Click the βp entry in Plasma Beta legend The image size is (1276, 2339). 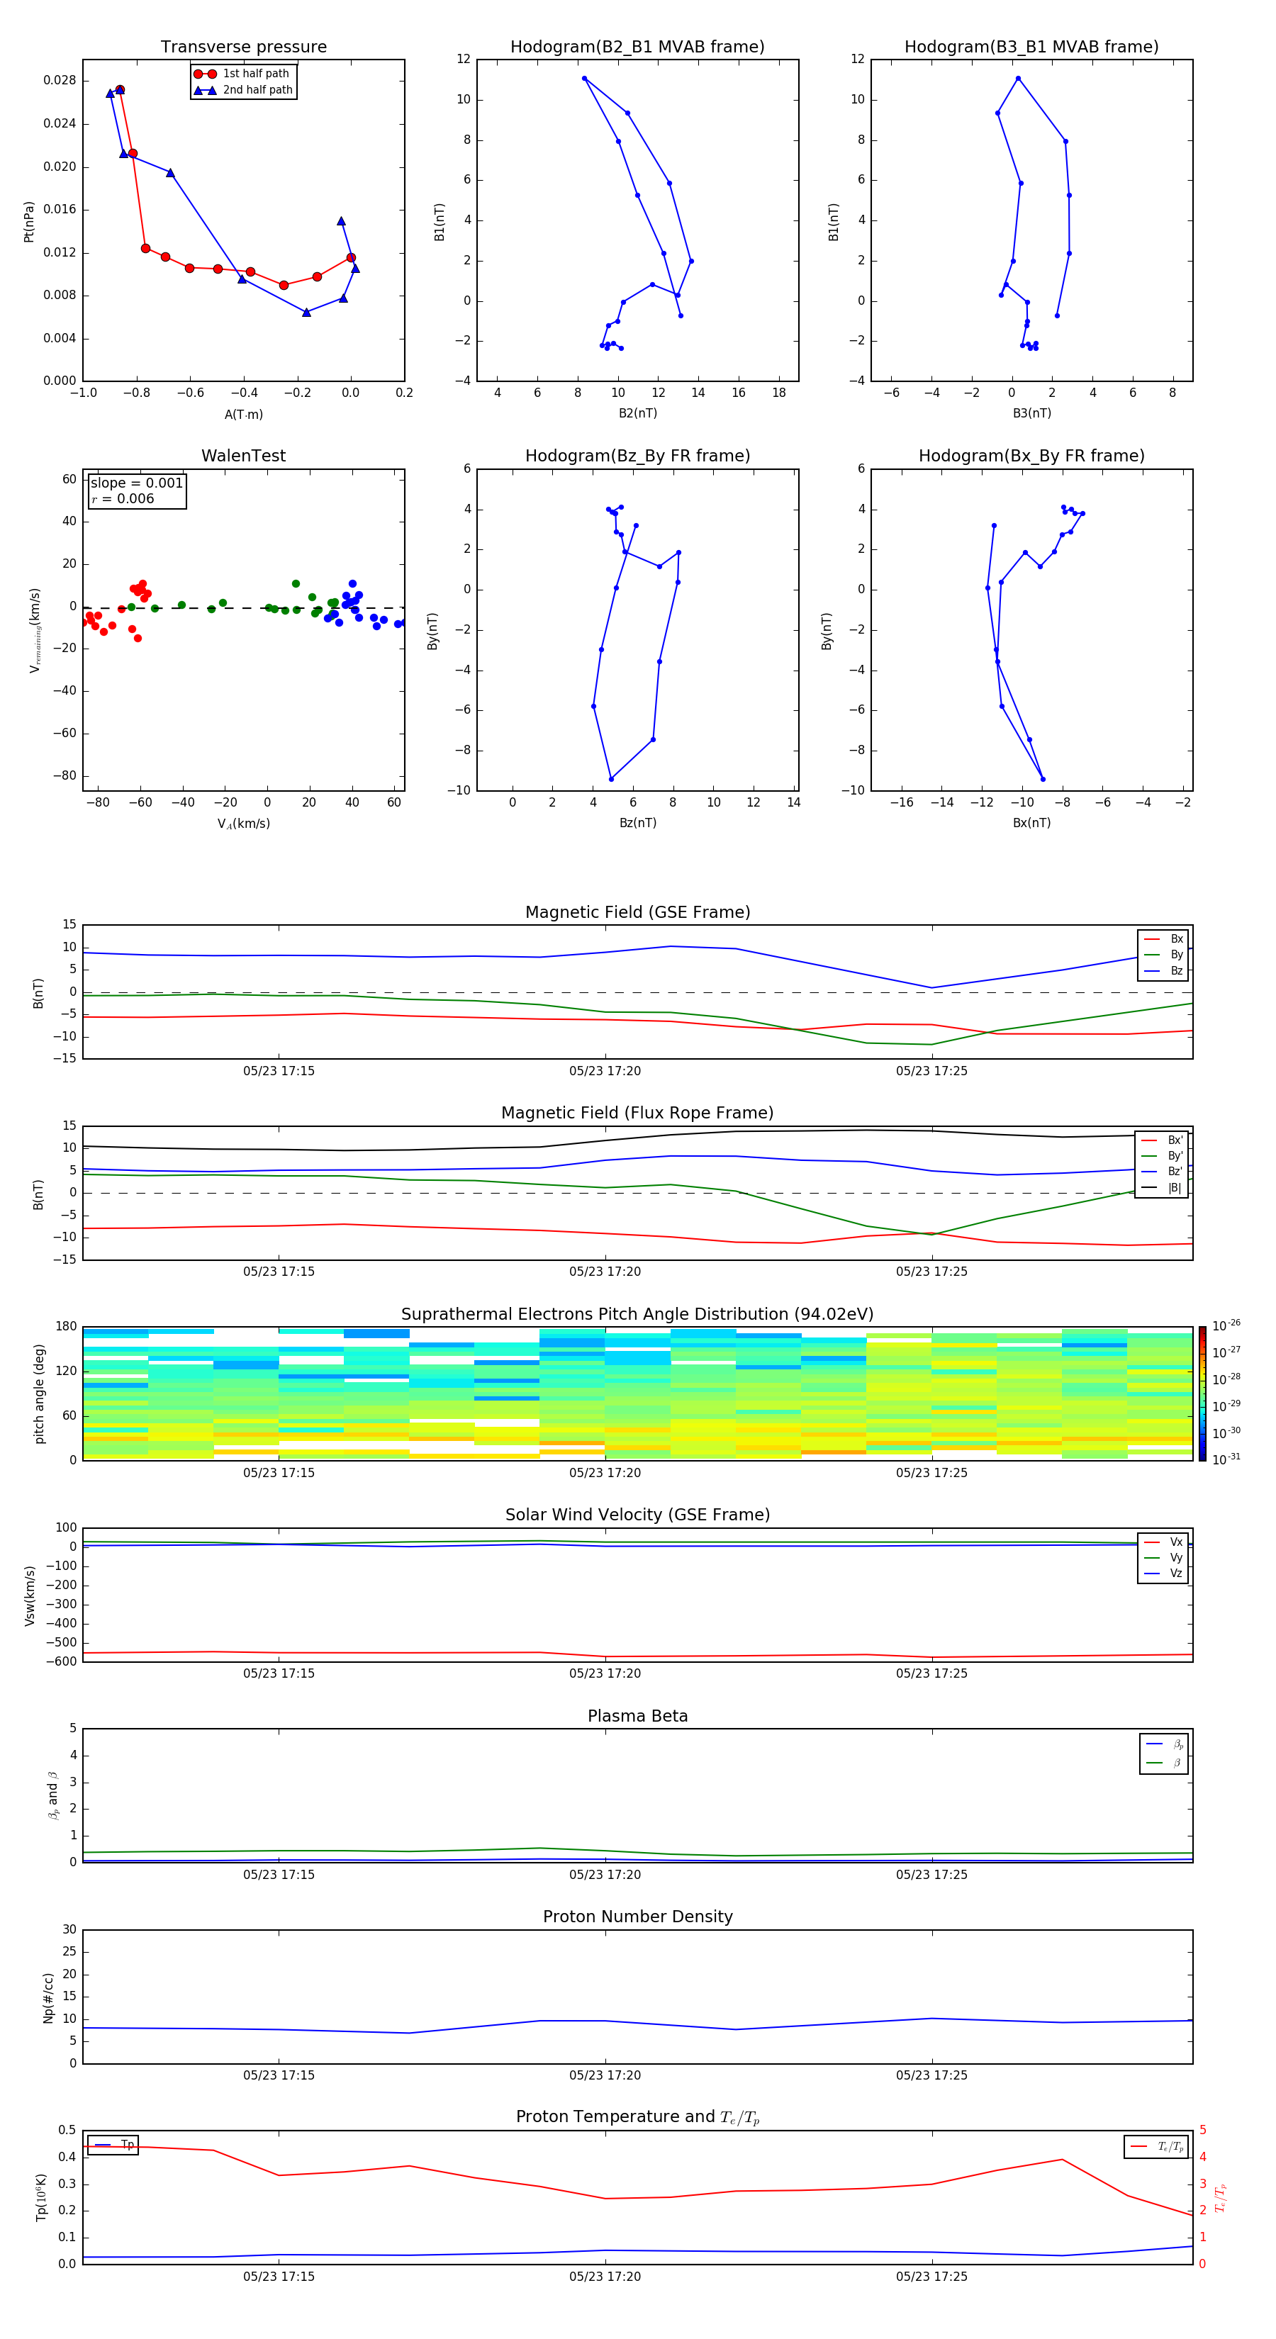(x=1164, y=1744)
